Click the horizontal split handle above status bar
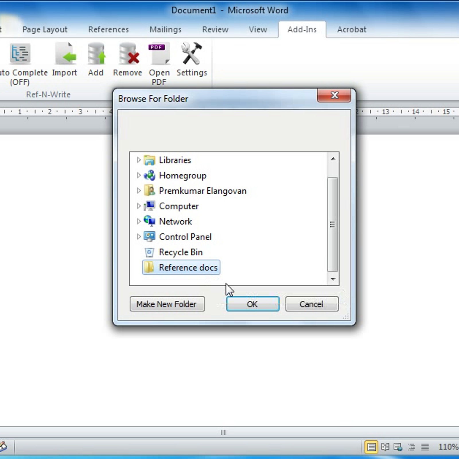The width and height of the screenshot is (459, 459). point(223,432)
